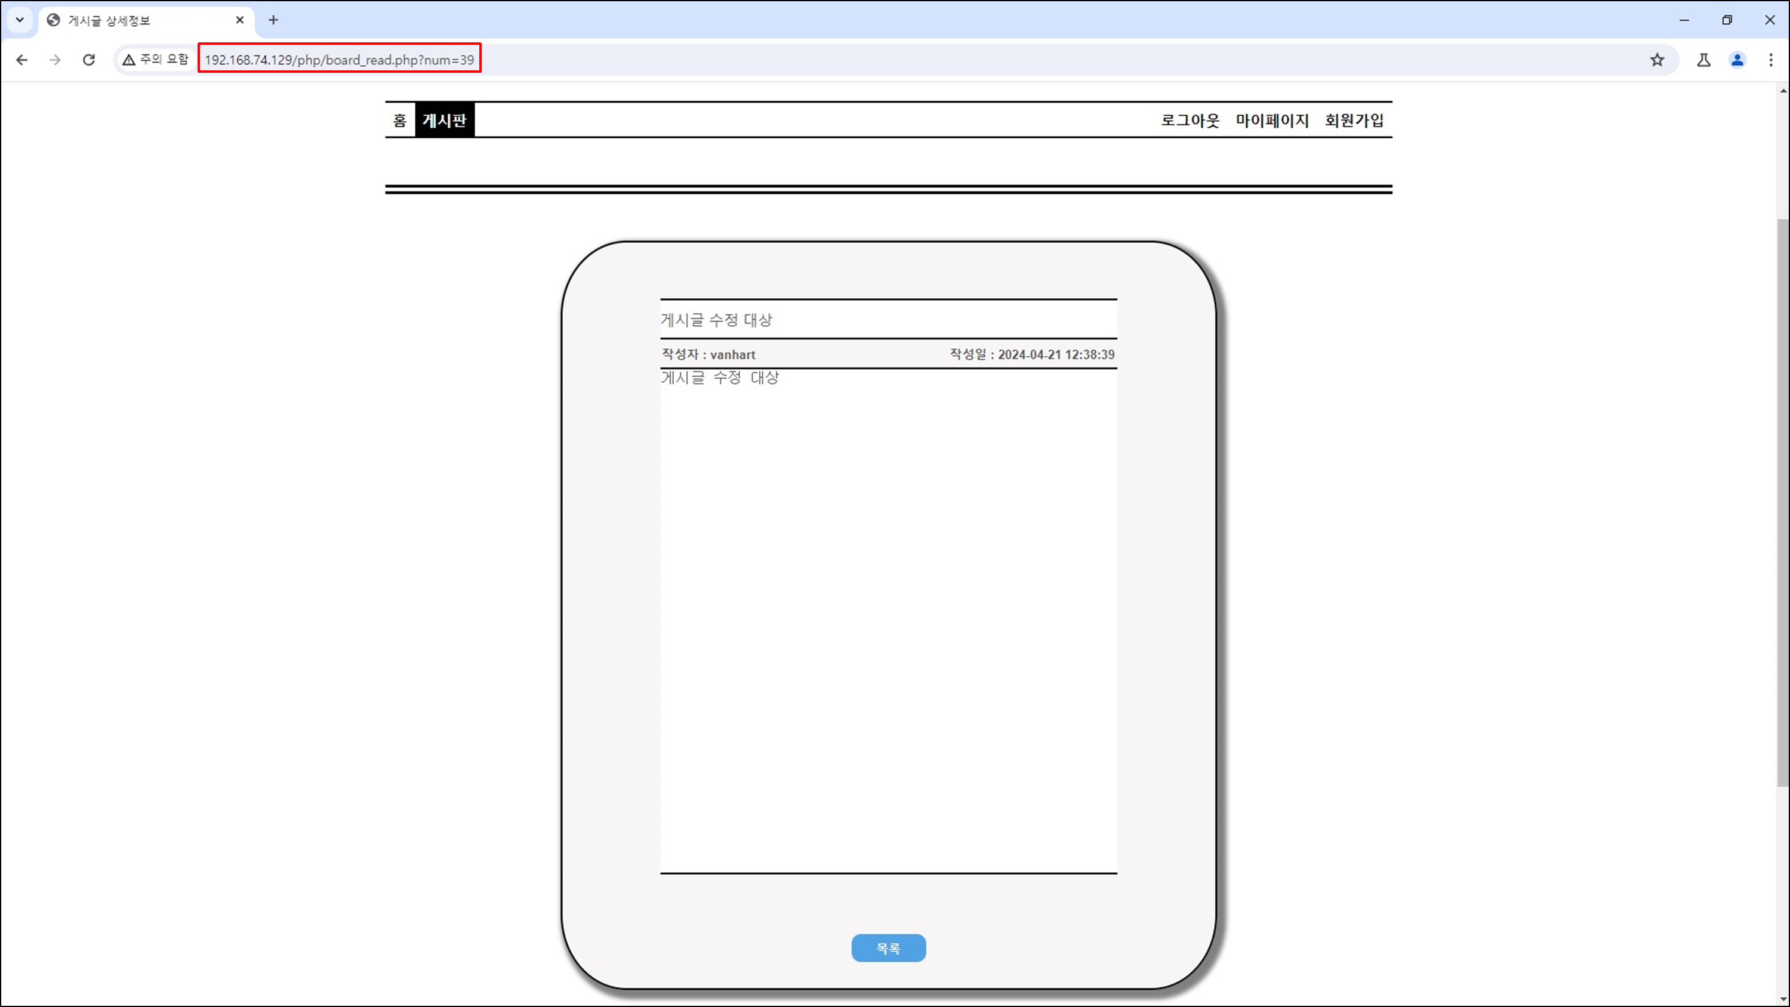This screenshot has height=1007, width=1790.
Task: Open the Chrome profile avatar
Action: [x=1737, y=60]
